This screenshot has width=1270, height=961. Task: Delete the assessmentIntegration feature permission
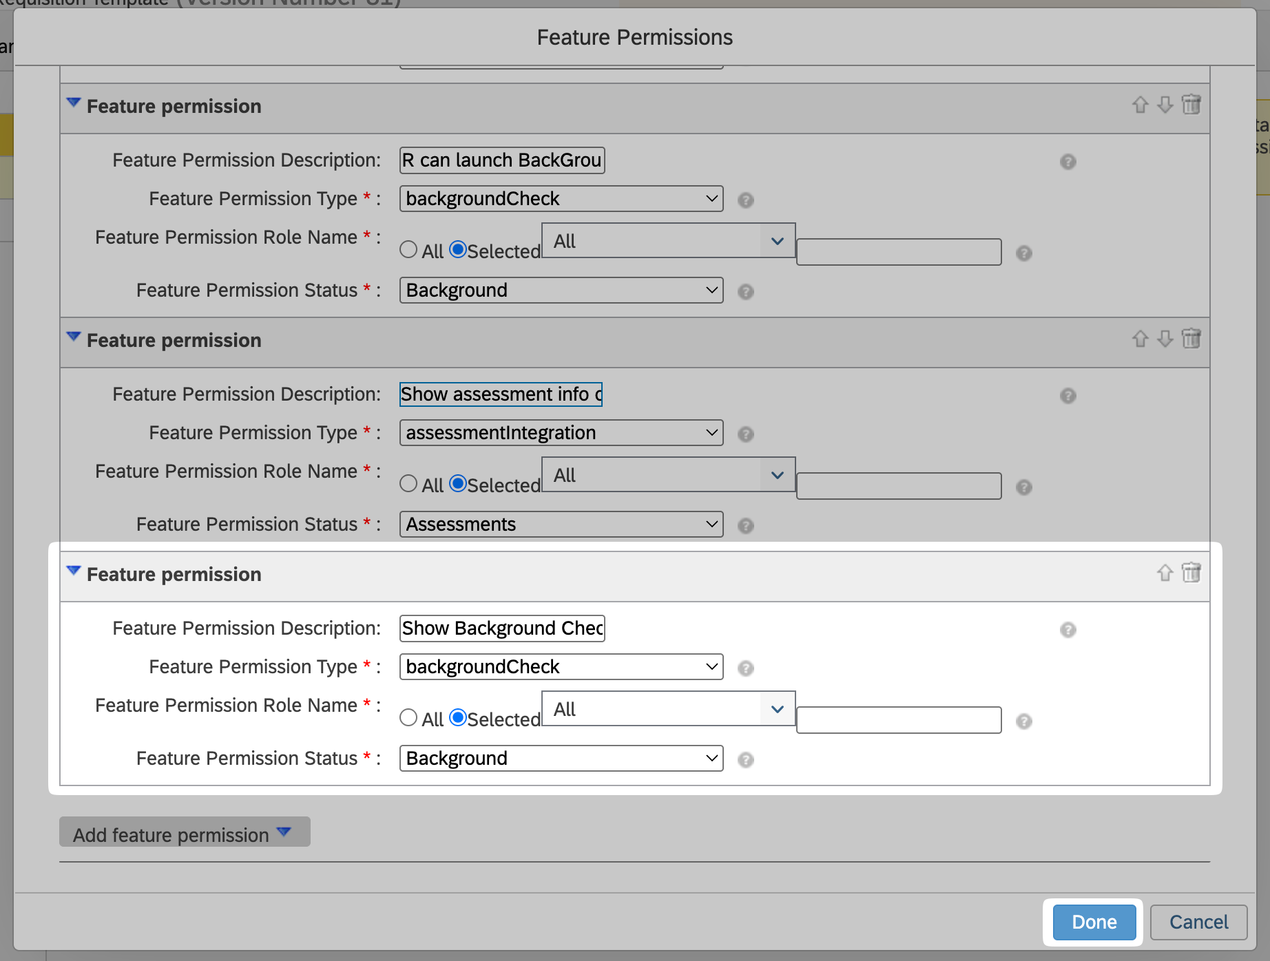coord(1191,339)
